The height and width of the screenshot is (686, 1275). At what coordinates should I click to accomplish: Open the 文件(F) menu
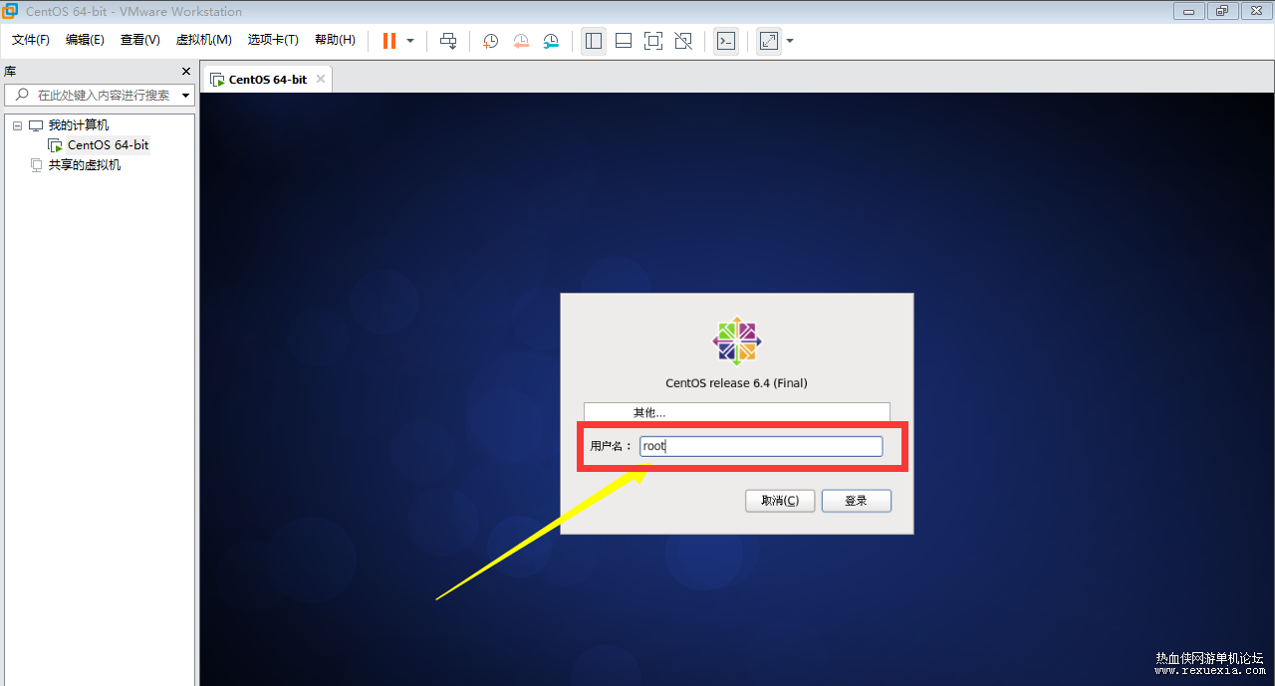point(31,40)
